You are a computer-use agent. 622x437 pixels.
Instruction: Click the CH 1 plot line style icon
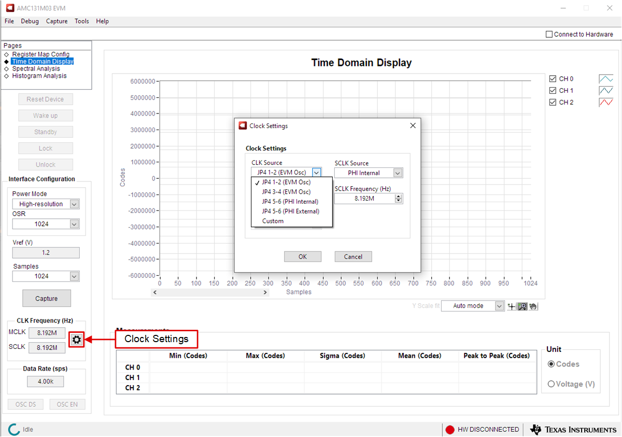[606, 91]
